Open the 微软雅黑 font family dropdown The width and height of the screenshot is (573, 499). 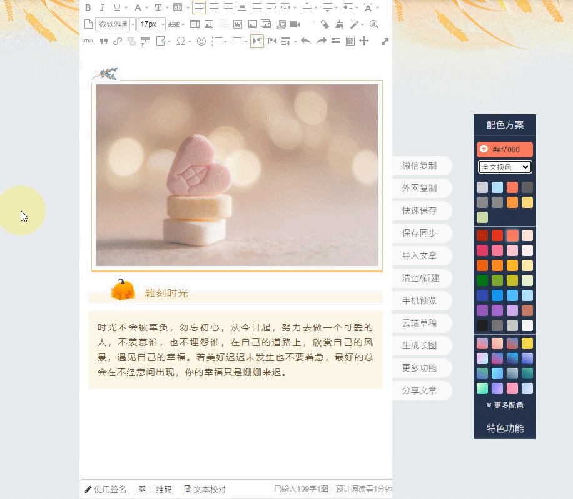(115, 24)
